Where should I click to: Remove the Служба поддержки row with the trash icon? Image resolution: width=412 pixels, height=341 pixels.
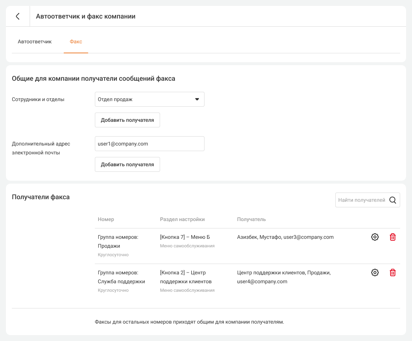click(393, 273)
